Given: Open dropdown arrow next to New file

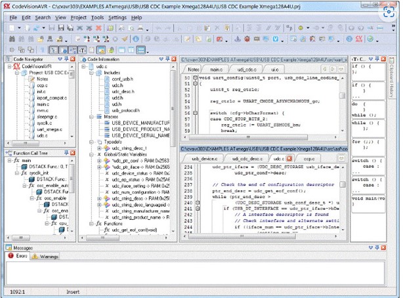Looking at the screenshot, I should 19,28.
